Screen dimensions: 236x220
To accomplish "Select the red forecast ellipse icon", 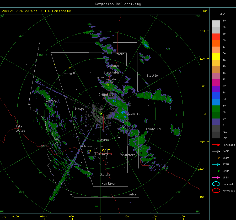I will tap(216, 190).
